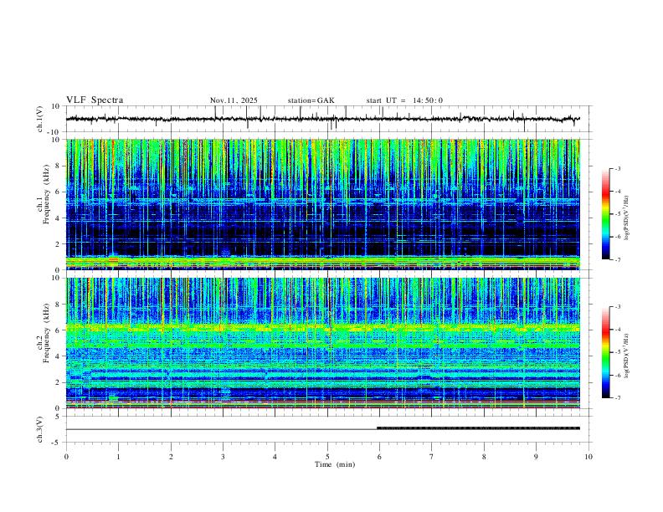Click the thick ch.3 signal bar after minute 6
Image resolution: width=663 pixels, height=512 pixels.
click(478, 428)
